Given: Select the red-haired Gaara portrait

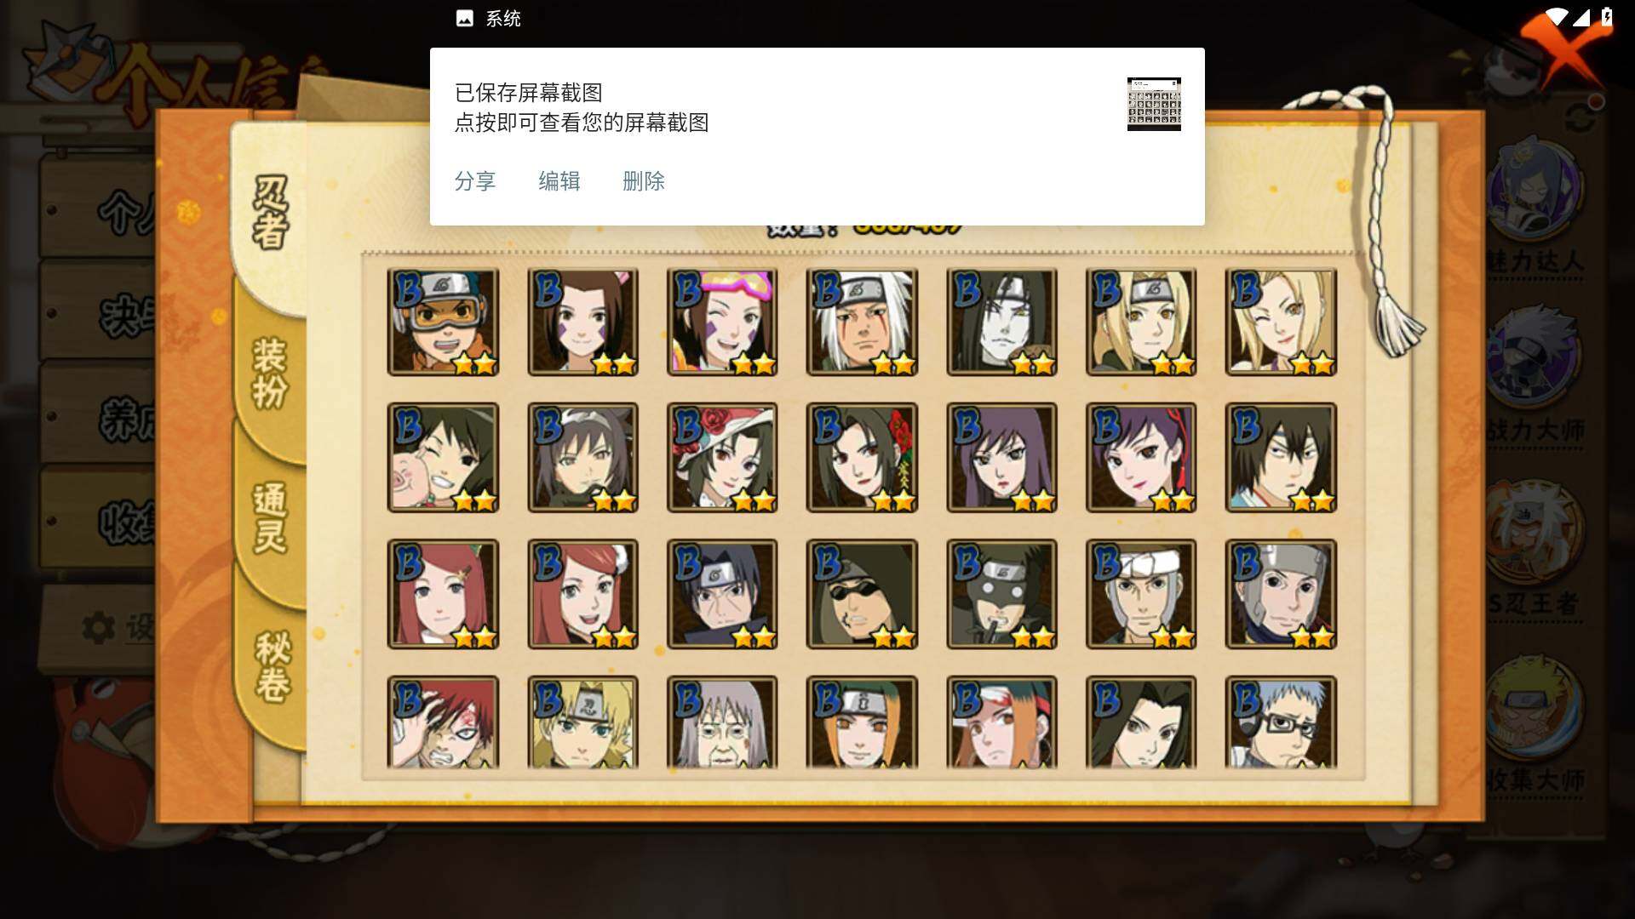Looking at the screenshot, I should coord(443,722).
